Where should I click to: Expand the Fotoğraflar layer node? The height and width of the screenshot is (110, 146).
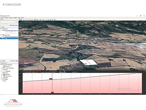1,71
